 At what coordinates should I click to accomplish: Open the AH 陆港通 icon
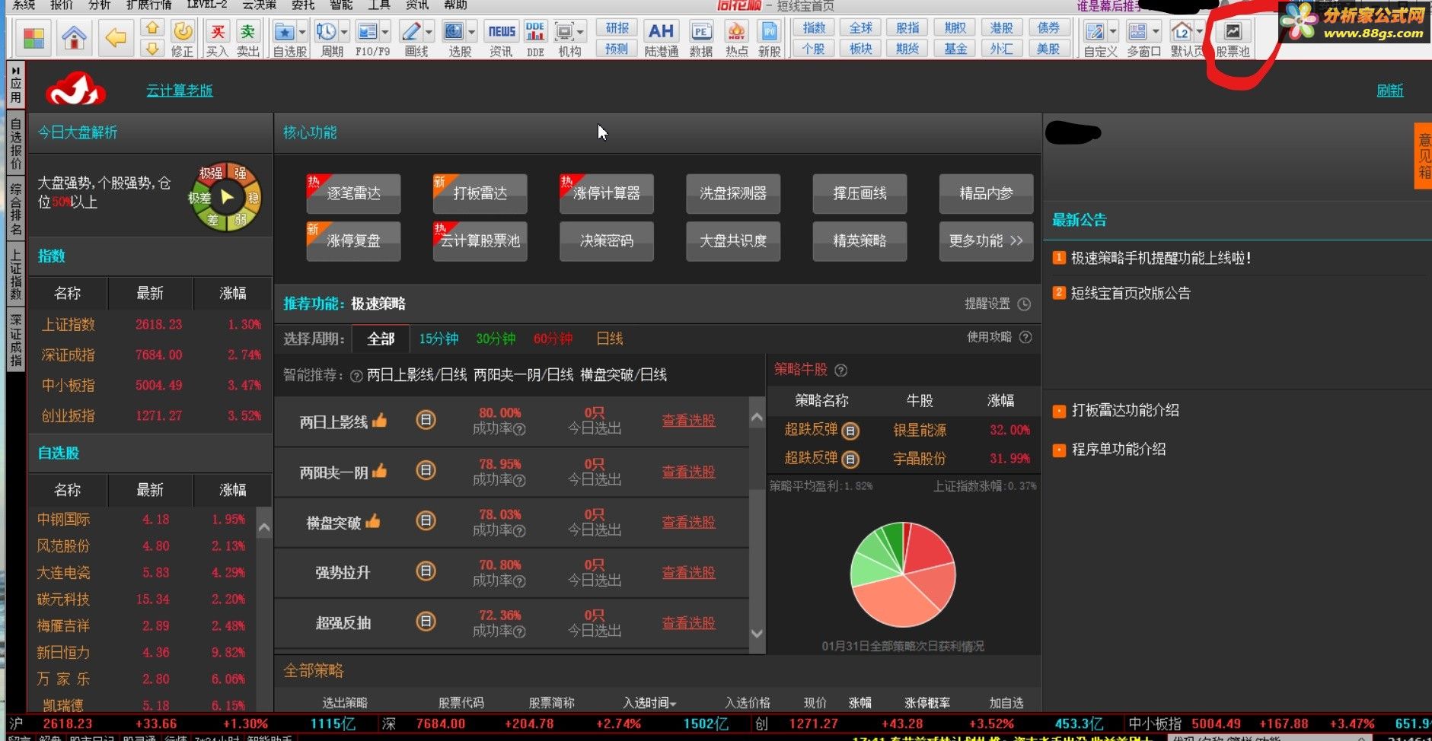[660, 32]
